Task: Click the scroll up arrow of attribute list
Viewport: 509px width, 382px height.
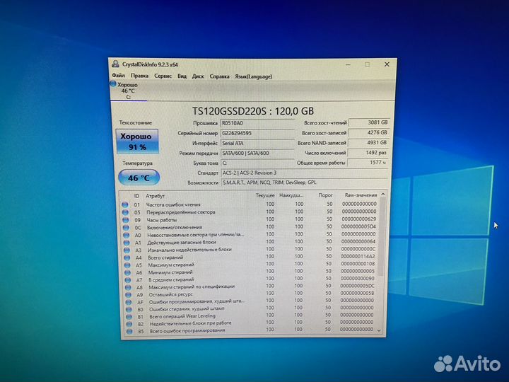Action: [382, 195]
